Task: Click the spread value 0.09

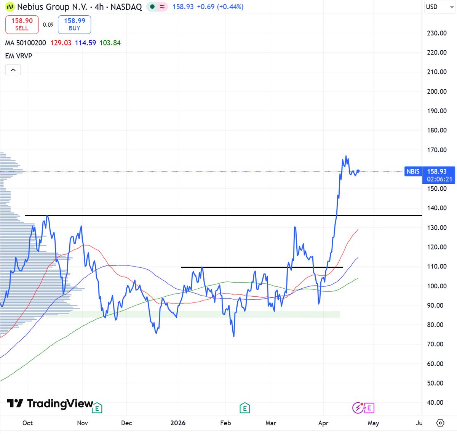Action: (x=48, y=25)
